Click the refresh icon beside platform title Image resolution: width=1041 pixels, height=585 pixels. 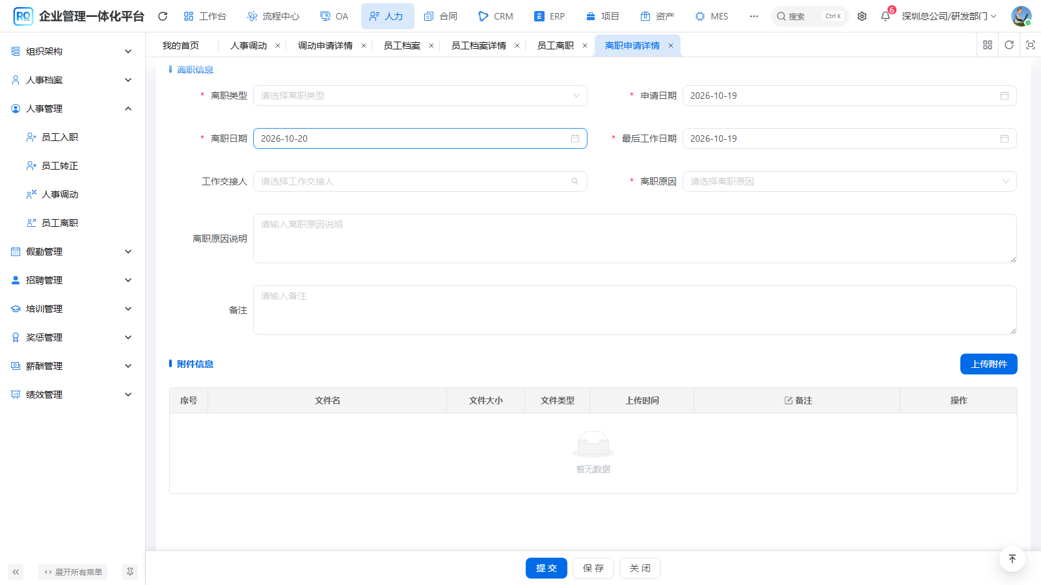[x=163, y=16]
